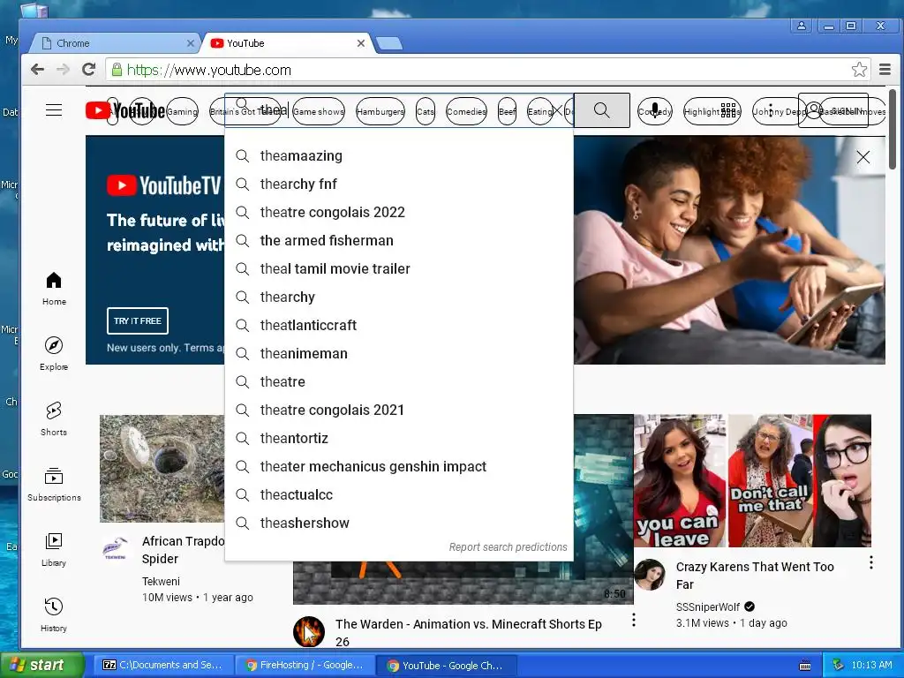This screenshot has height=678, width=904.
Task: Open the Tekweni channel avatar
Action: point(116,548)
